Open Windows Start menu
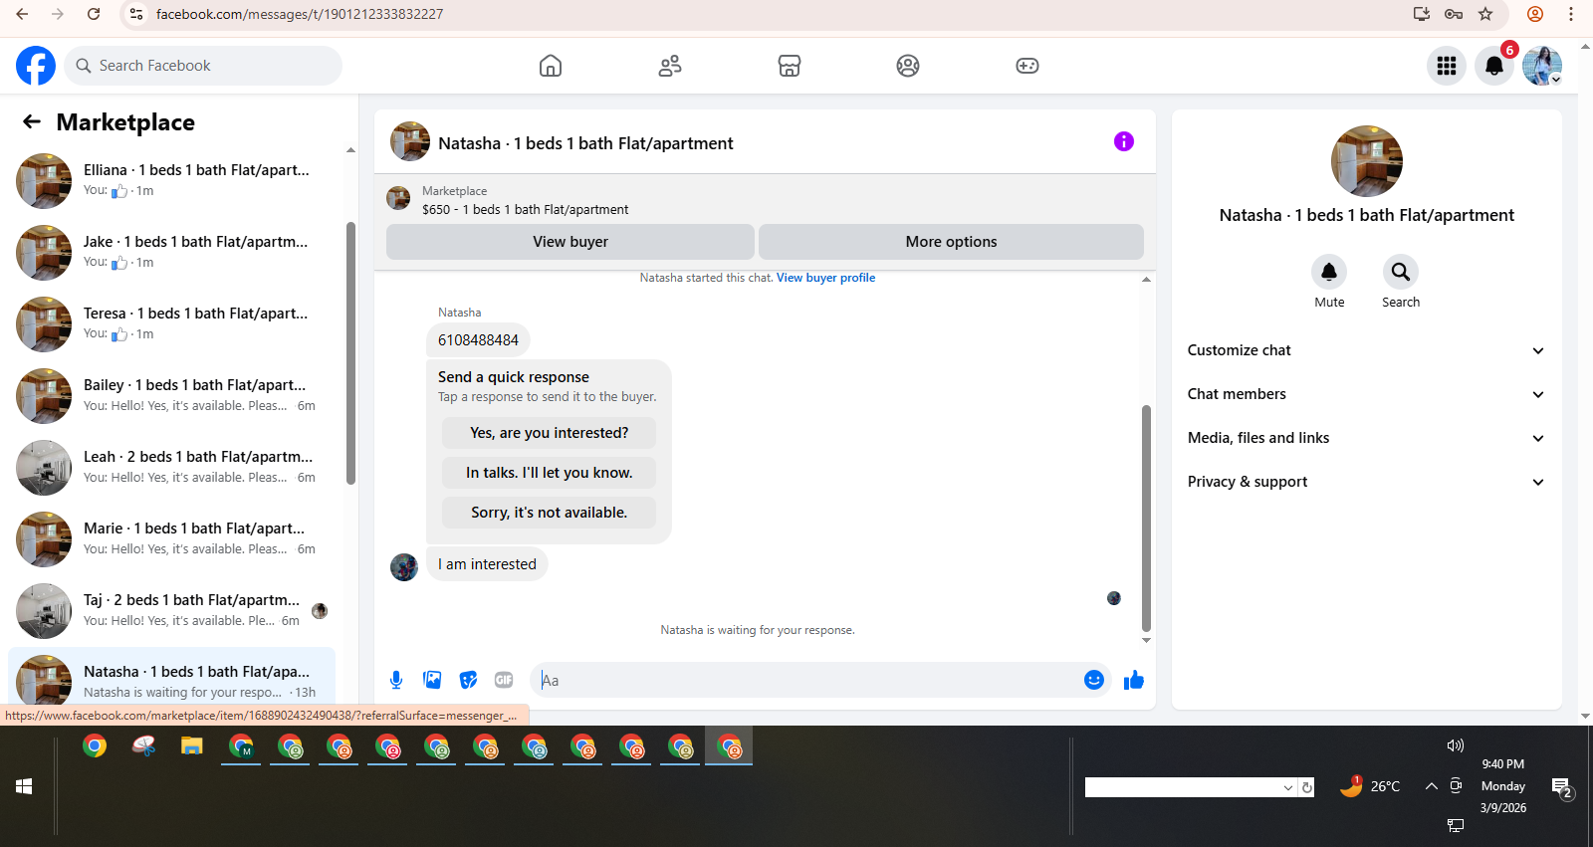This screenshot has width=1593, height=847. pyautogui.click(x=24, y=786)
